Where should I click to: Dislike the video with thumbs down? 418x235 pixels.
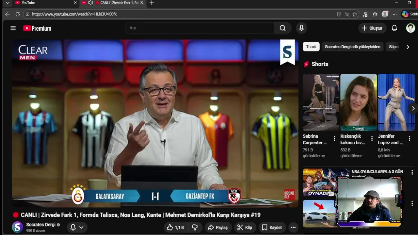click(x=195, y=227)
